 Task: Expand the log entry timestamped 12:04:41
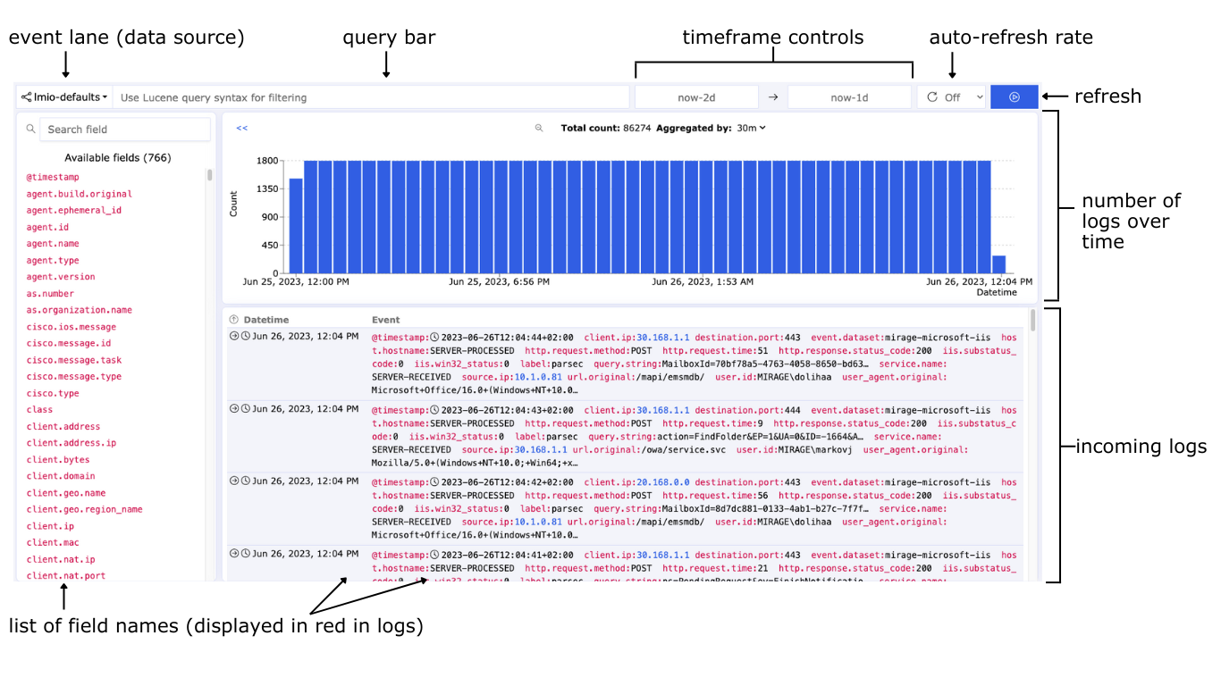pos(234,553)
